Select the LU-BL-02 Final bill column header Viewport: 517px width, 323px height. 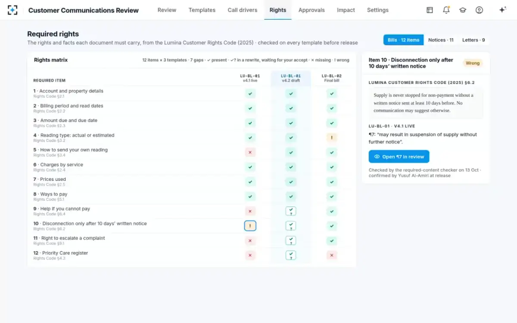point(331,78)
